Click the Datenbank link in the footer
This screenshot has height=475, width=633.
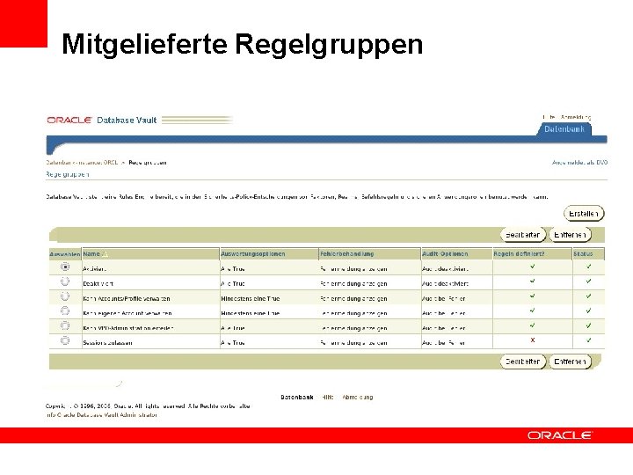(x=297, y=398)
